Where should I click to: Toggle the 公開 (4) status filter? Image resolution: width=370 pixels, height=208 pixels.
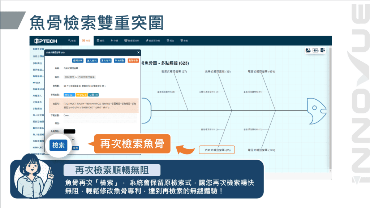(93, 95)
